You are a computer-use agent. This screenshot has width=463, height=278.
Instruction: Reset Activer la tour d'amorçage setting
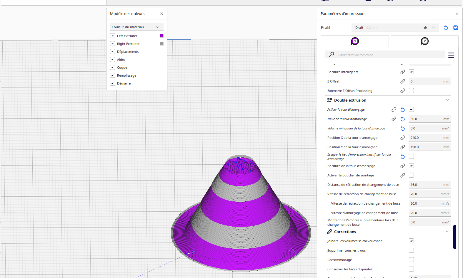pos(403,109)
